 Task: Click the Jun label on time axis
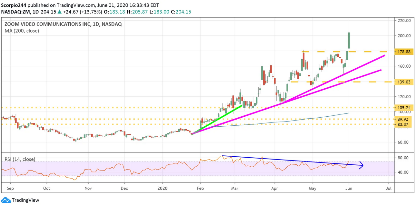(349, 188)
